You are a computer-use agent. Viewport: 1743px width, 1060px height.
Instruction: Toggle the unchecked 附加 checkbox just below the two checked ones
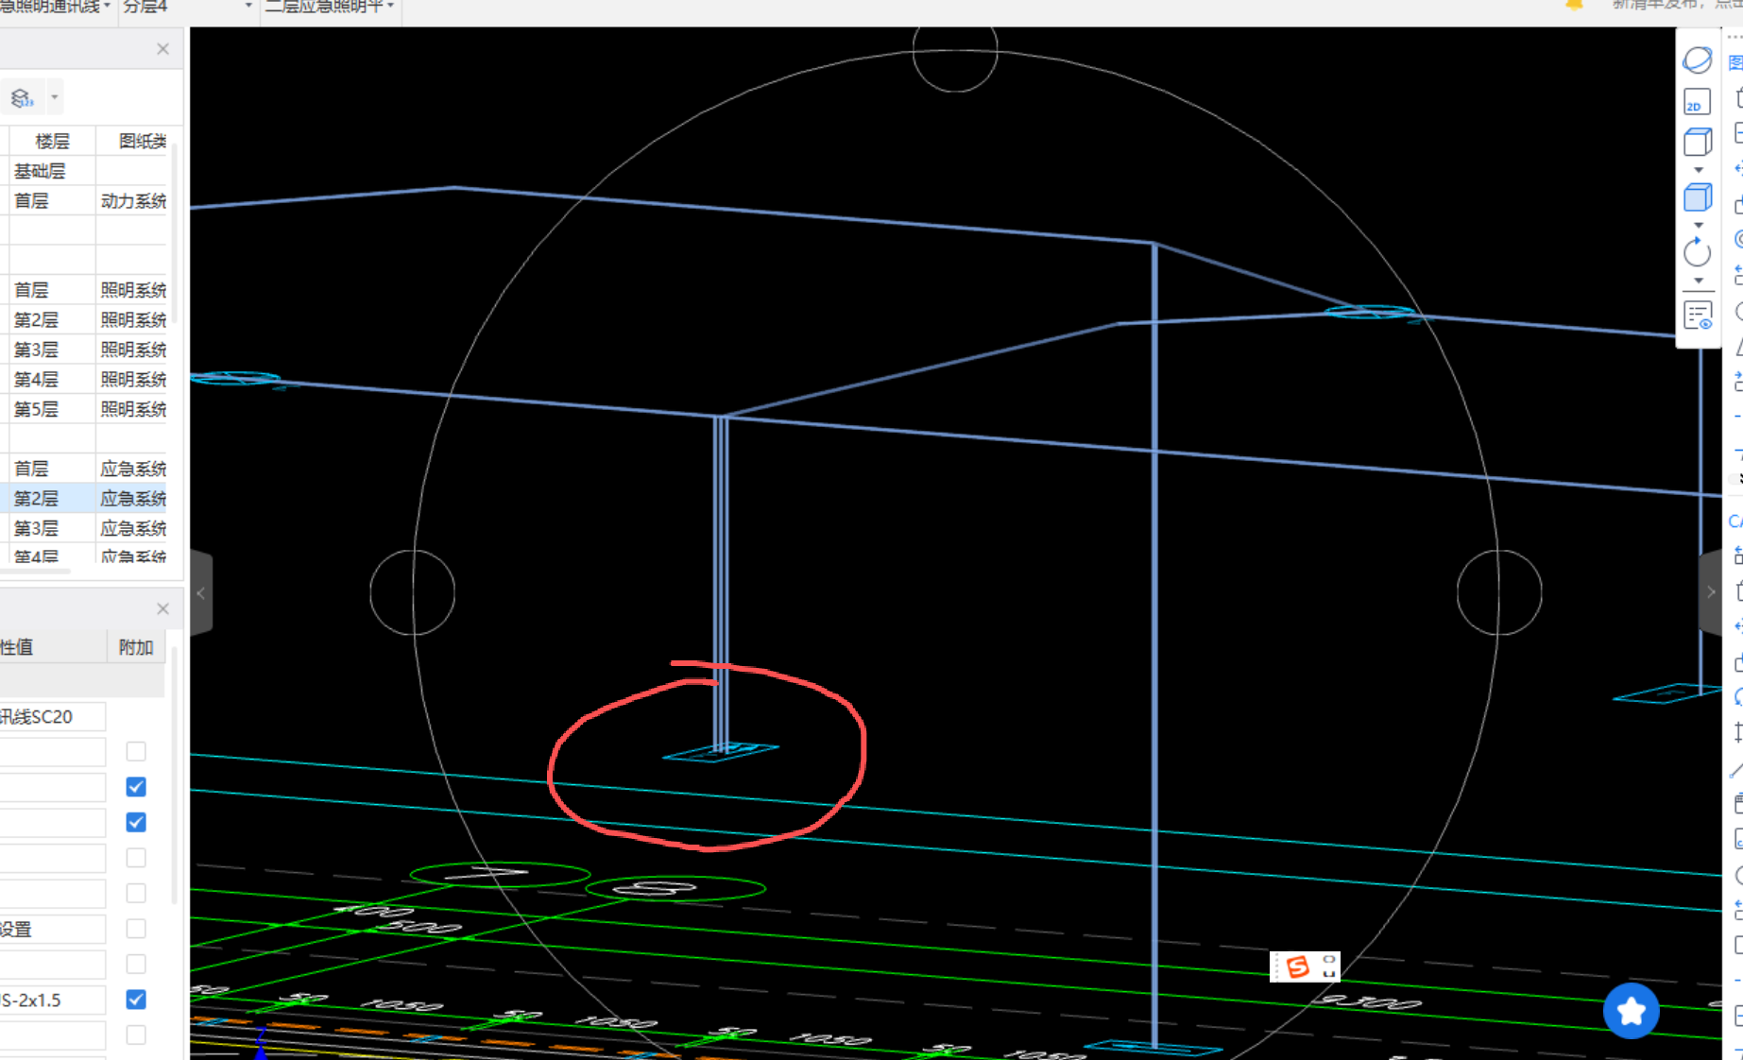click(x=136, y=858)
